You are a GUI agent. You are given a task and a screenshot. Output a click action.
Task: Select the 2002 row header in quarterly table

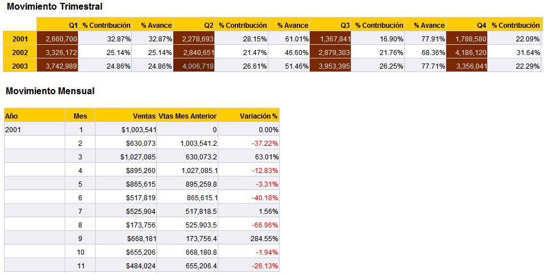pyautogui.click(x=20, y=52)
